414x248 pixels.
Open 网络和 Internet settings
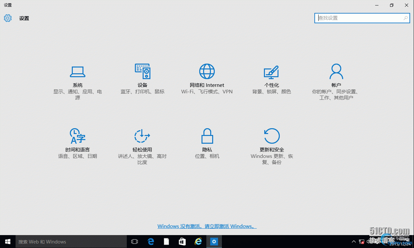pyautogui.click(x=207, y=79)
